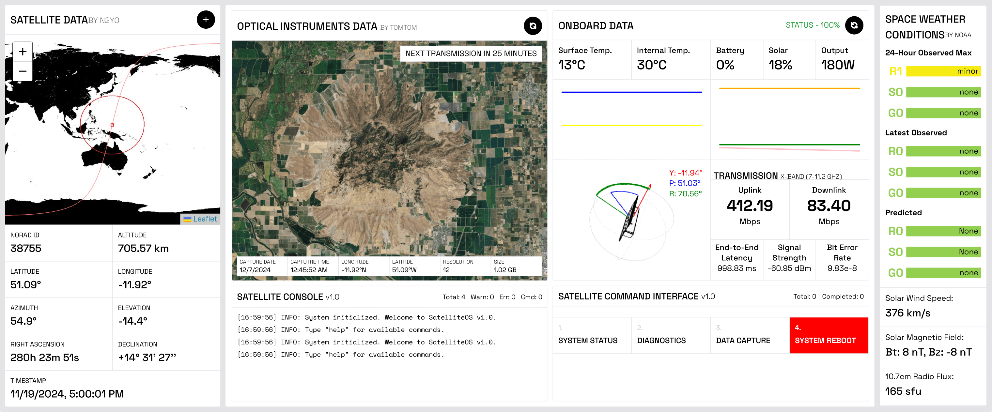
Task: Zoom in on the satellite map
Action: click(x=23, y=52)
